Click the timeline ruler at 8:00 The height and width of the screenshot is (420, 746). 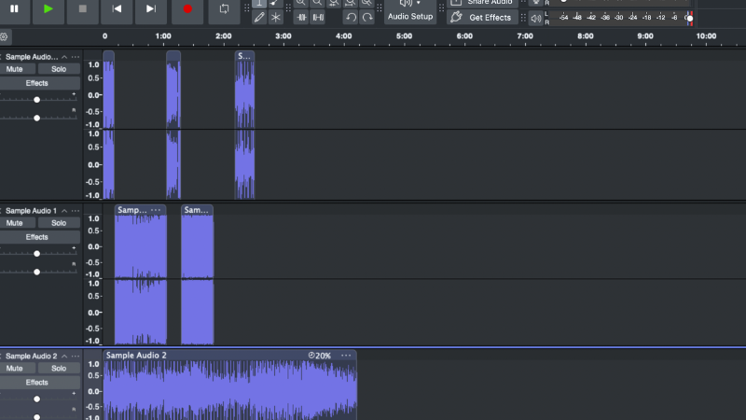(x=586, y=36)
